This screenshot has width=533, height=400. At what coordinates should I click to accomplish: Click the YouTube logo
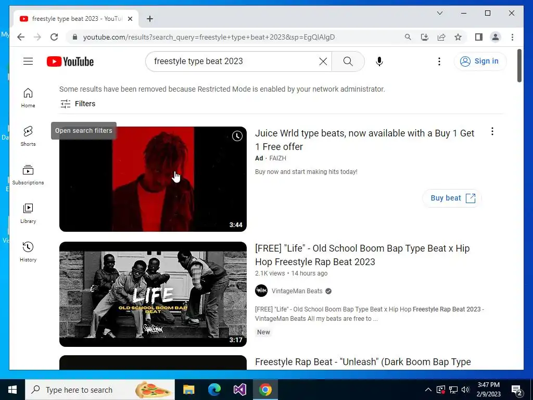click(x=70, y=61)
